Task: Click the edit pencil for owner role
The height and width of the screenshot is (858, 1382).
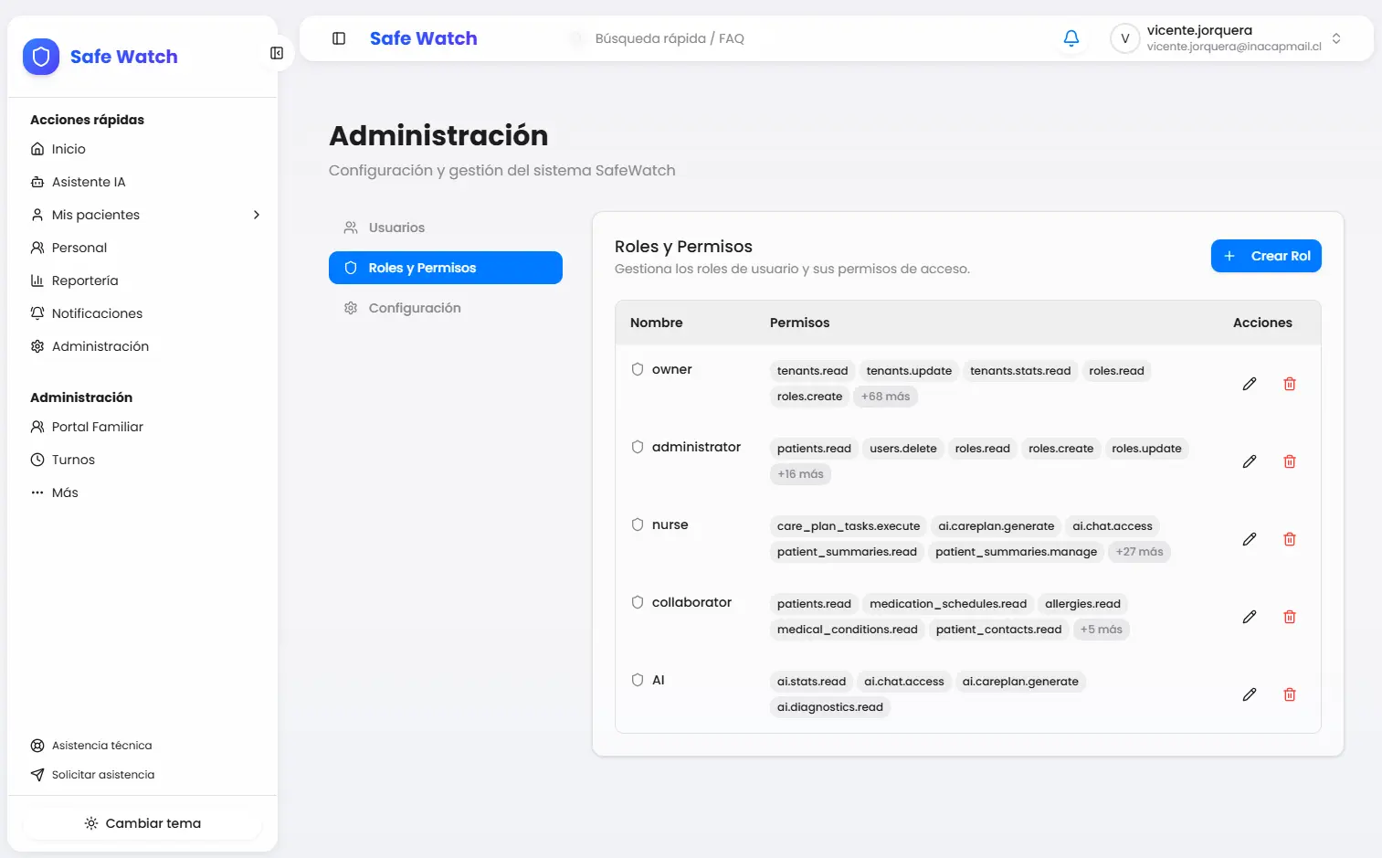Action: 1249,384
